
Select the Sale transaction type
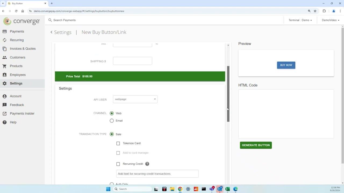point(112,134)
